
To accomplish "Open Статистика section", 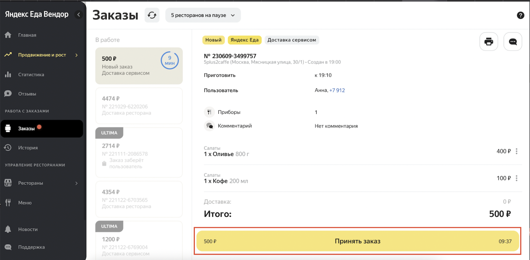I will coord(31,74).
